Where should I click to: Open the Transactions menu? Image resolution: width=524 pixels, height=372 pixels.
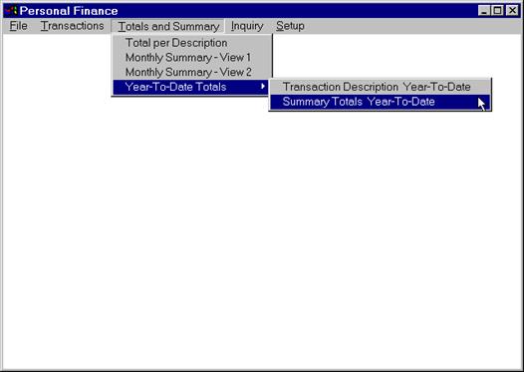[72, 26]
